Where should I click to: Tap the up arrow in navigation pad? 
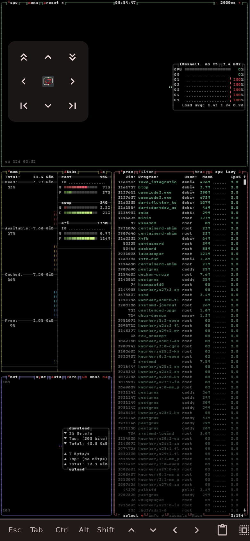[48, 57]
